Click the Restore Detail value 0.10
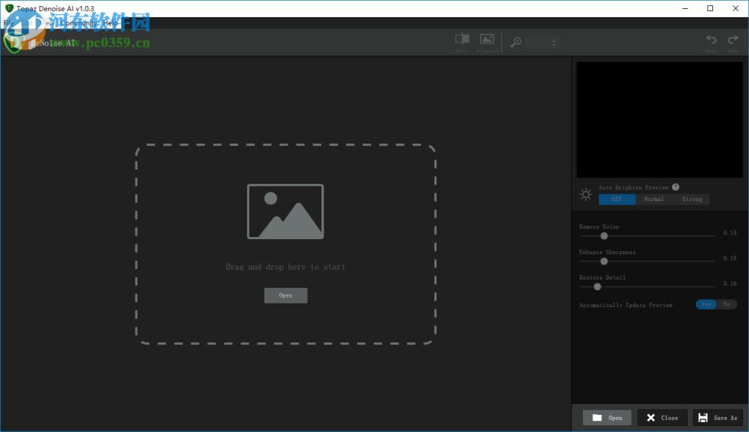The height and width of the screenshot is (432, 749). (x=730, y=283)
